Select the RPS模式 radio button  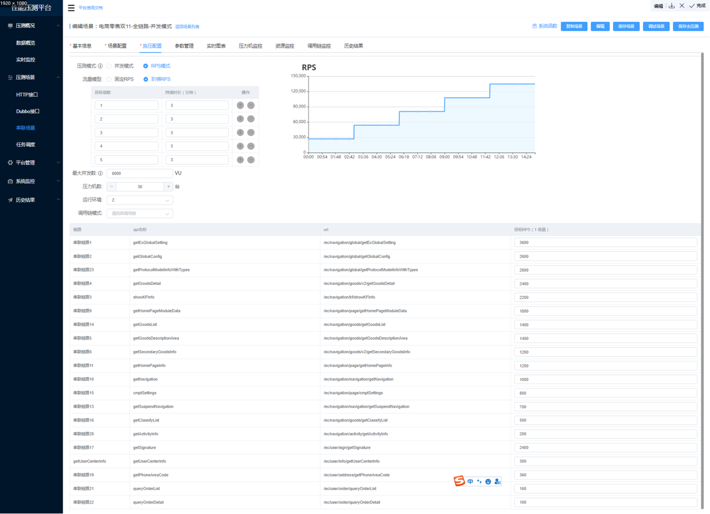coord(146,66)
